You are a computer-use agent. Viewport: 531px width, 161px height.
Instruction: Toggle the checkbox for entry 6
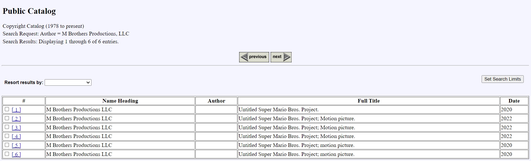pos(7,154)
